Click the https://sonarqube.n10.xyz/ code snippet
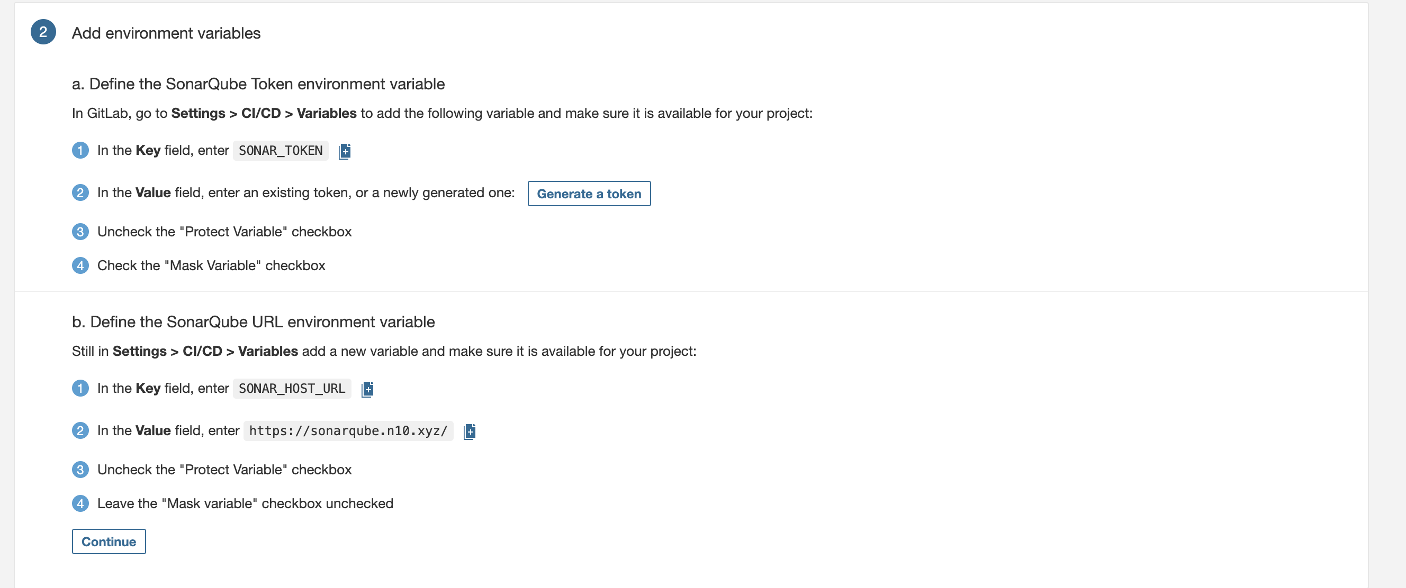1406x588 pixels. [x=348, y=431]
